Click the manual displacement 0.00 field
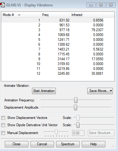Image resolution: width=118 pixels, height=151 pixels. coord(78,133)
